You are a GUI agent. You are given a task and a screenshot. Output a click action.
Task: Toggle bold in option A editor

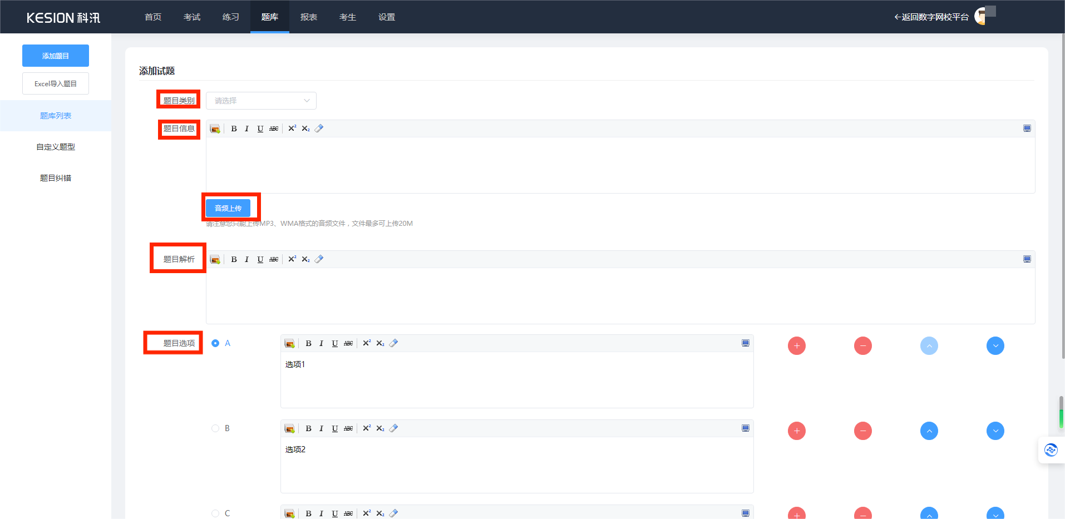click(x=308, y=343)
